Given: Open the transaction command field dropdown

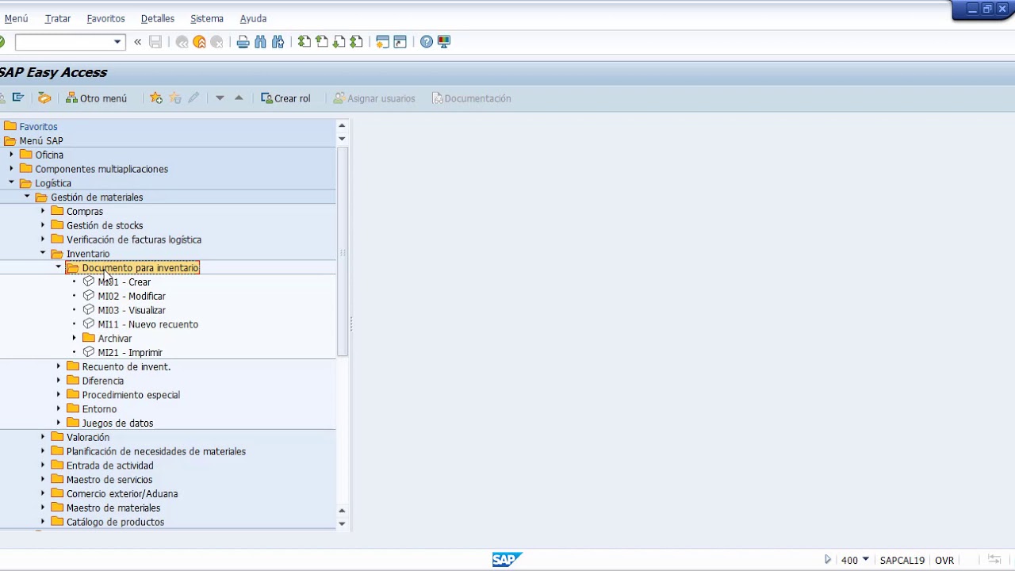Looking at the screenshot, I should pos(117,42).
